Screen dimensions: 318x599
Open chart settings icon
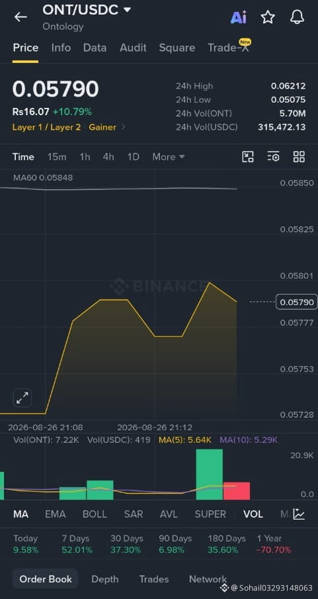click(273, 157)
